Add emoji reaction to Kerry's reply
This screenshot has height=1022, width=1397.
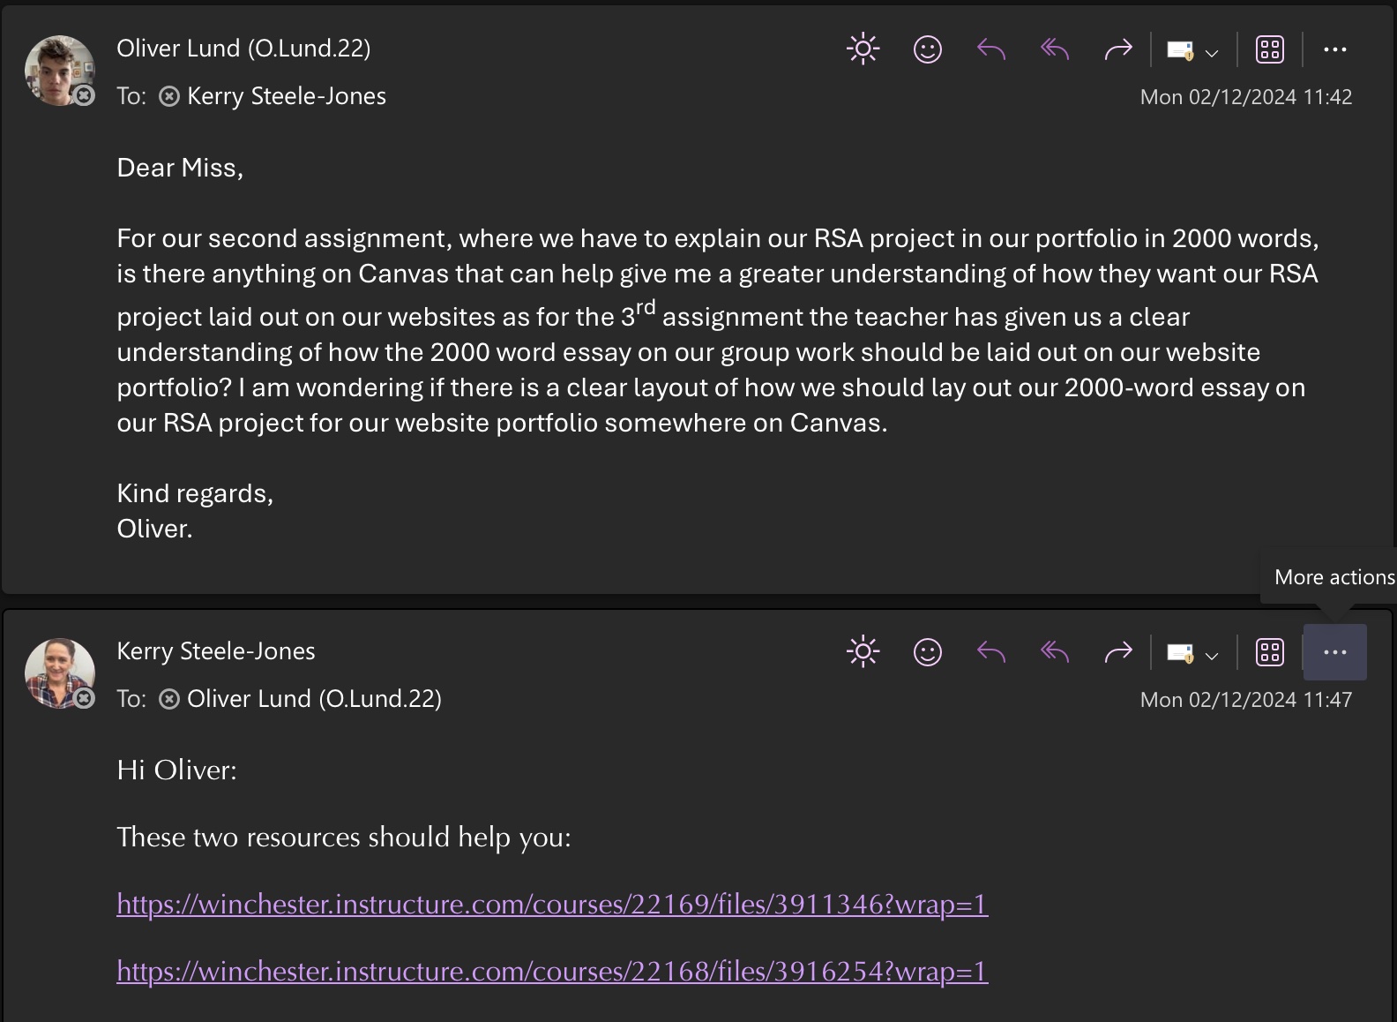927,652
